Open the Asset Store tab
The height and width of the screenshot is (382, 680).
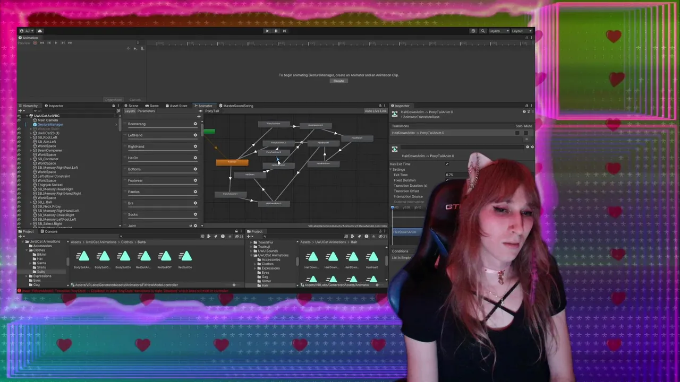pyautogui.click(x=176, y=106)
